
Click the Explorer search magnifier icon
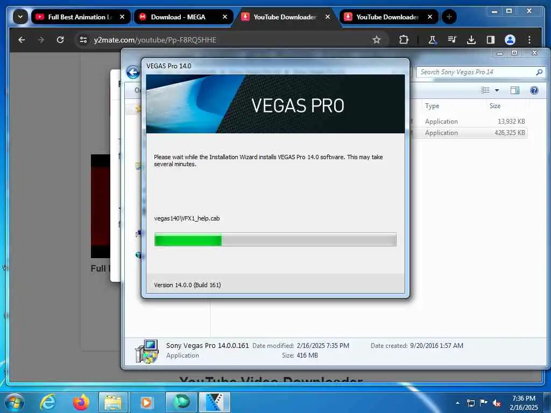(539, 72)
